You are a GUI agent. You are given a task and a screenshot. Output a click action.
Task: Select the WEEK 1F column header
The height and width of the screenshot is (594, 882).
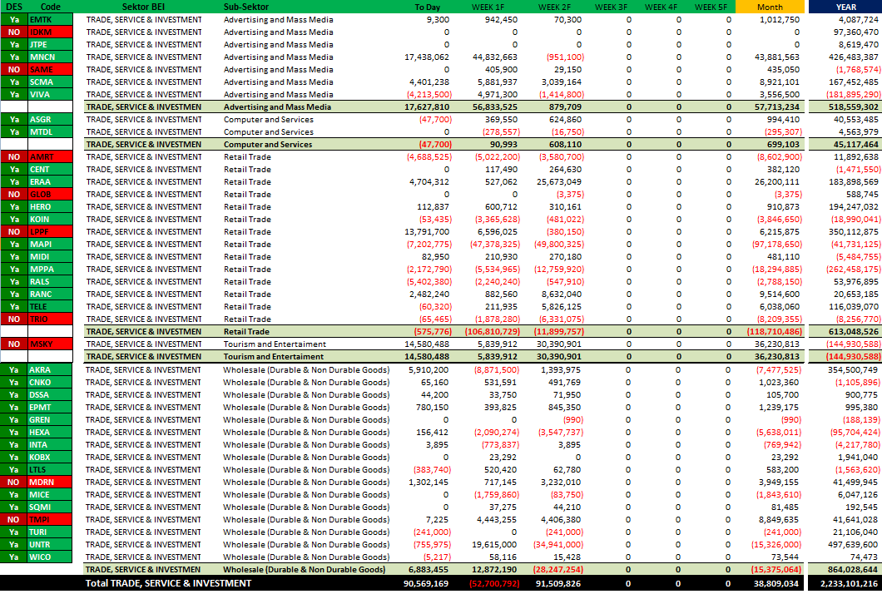click(x=488, y=7)
